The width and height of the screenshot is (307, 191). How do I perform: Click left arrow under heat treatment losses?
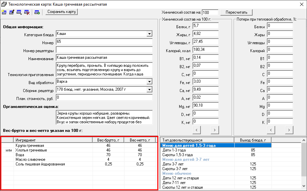(x=271, y=130)
